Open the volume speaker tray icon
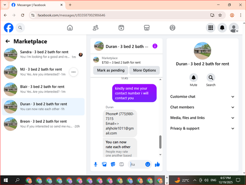The width and height of the screenshot is (246, 185). (x=206, y=180)
